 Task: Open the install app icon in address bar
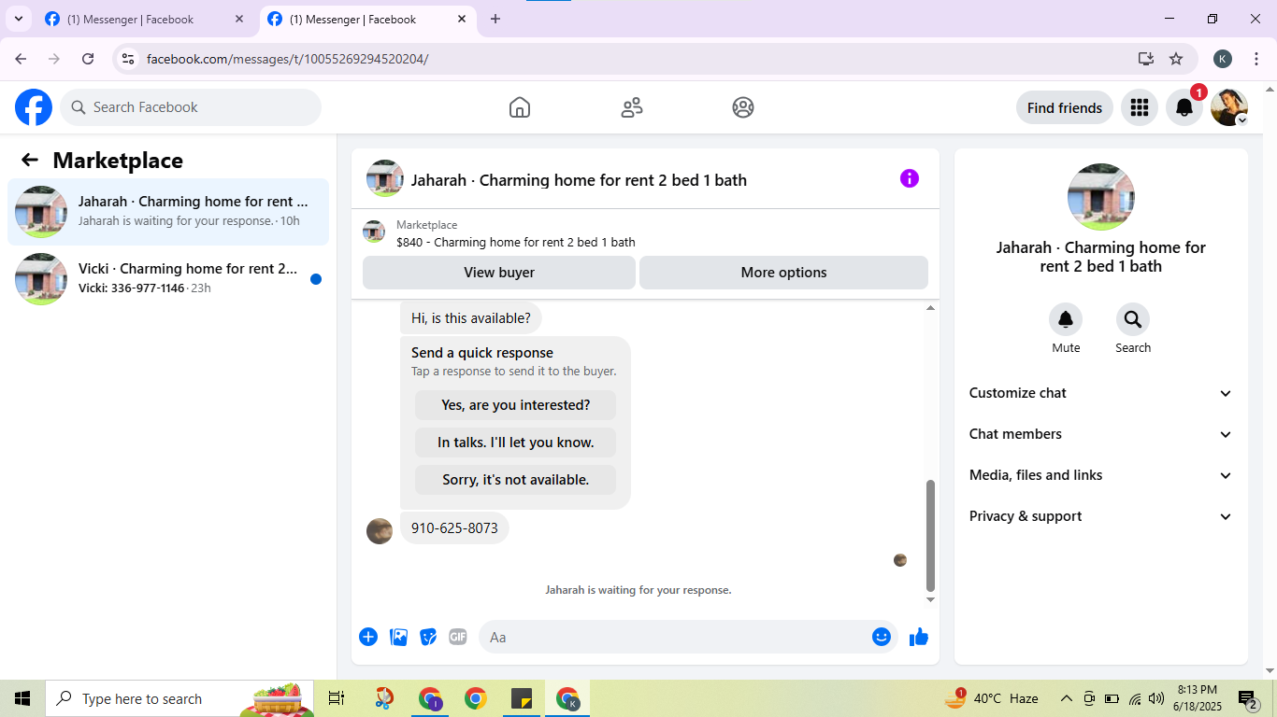tap(1146, 59)
